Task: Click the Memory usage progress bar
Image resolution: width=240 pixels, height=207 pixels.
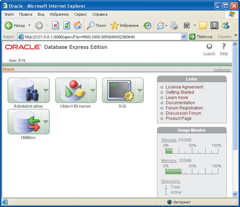Action: pos(192,171)
